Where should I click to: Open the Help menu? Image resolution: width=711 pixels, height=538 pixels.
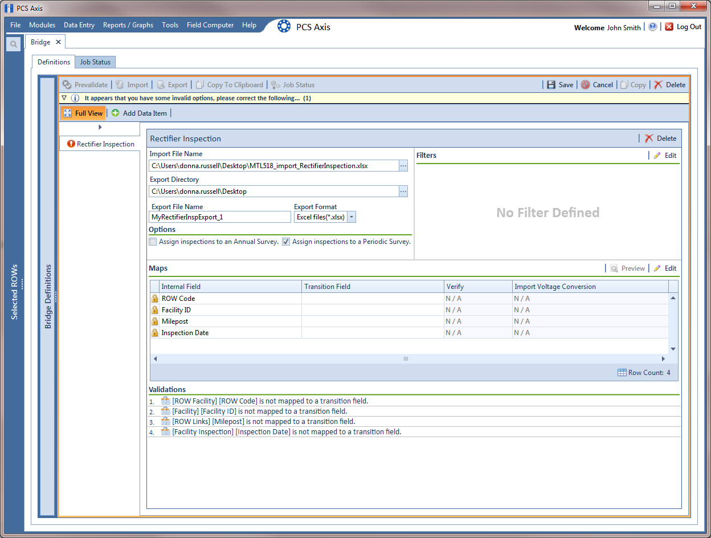[x=249, y=25]
